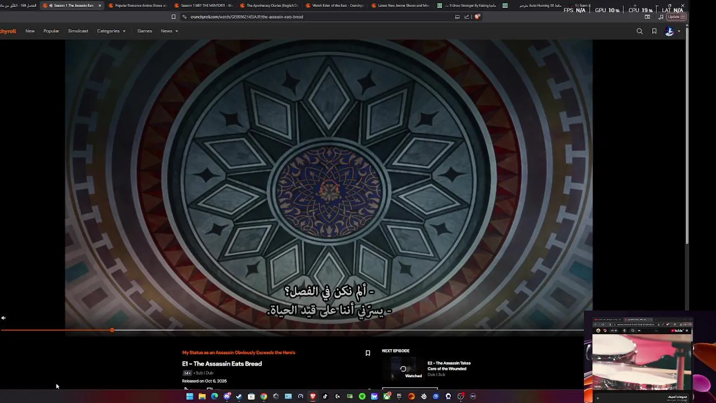Click the share icon in address bar
The image size is (716, 403).
click(467, 17)
